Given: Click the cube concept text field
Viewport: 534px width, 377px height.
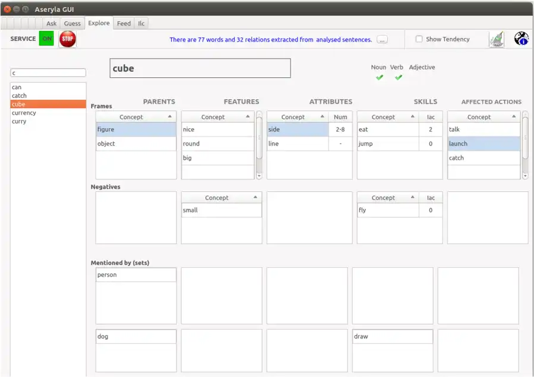Looking at the screenshot, I should pyautogui.click(x=200, y=68).
